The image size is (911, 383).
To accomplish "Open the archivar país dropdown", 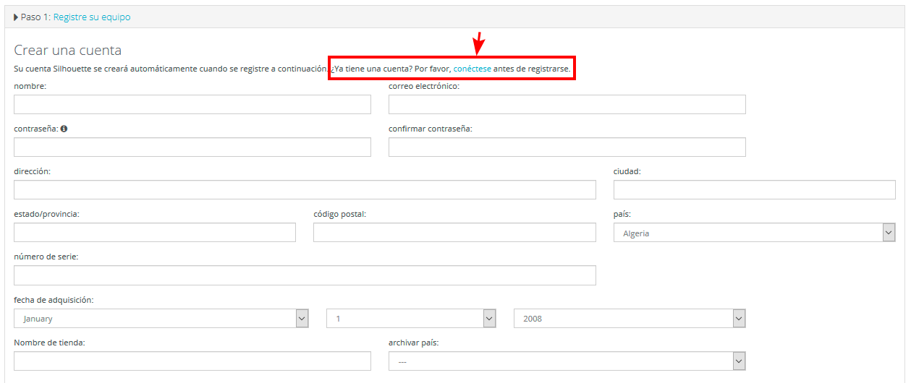I will point(567,361).
